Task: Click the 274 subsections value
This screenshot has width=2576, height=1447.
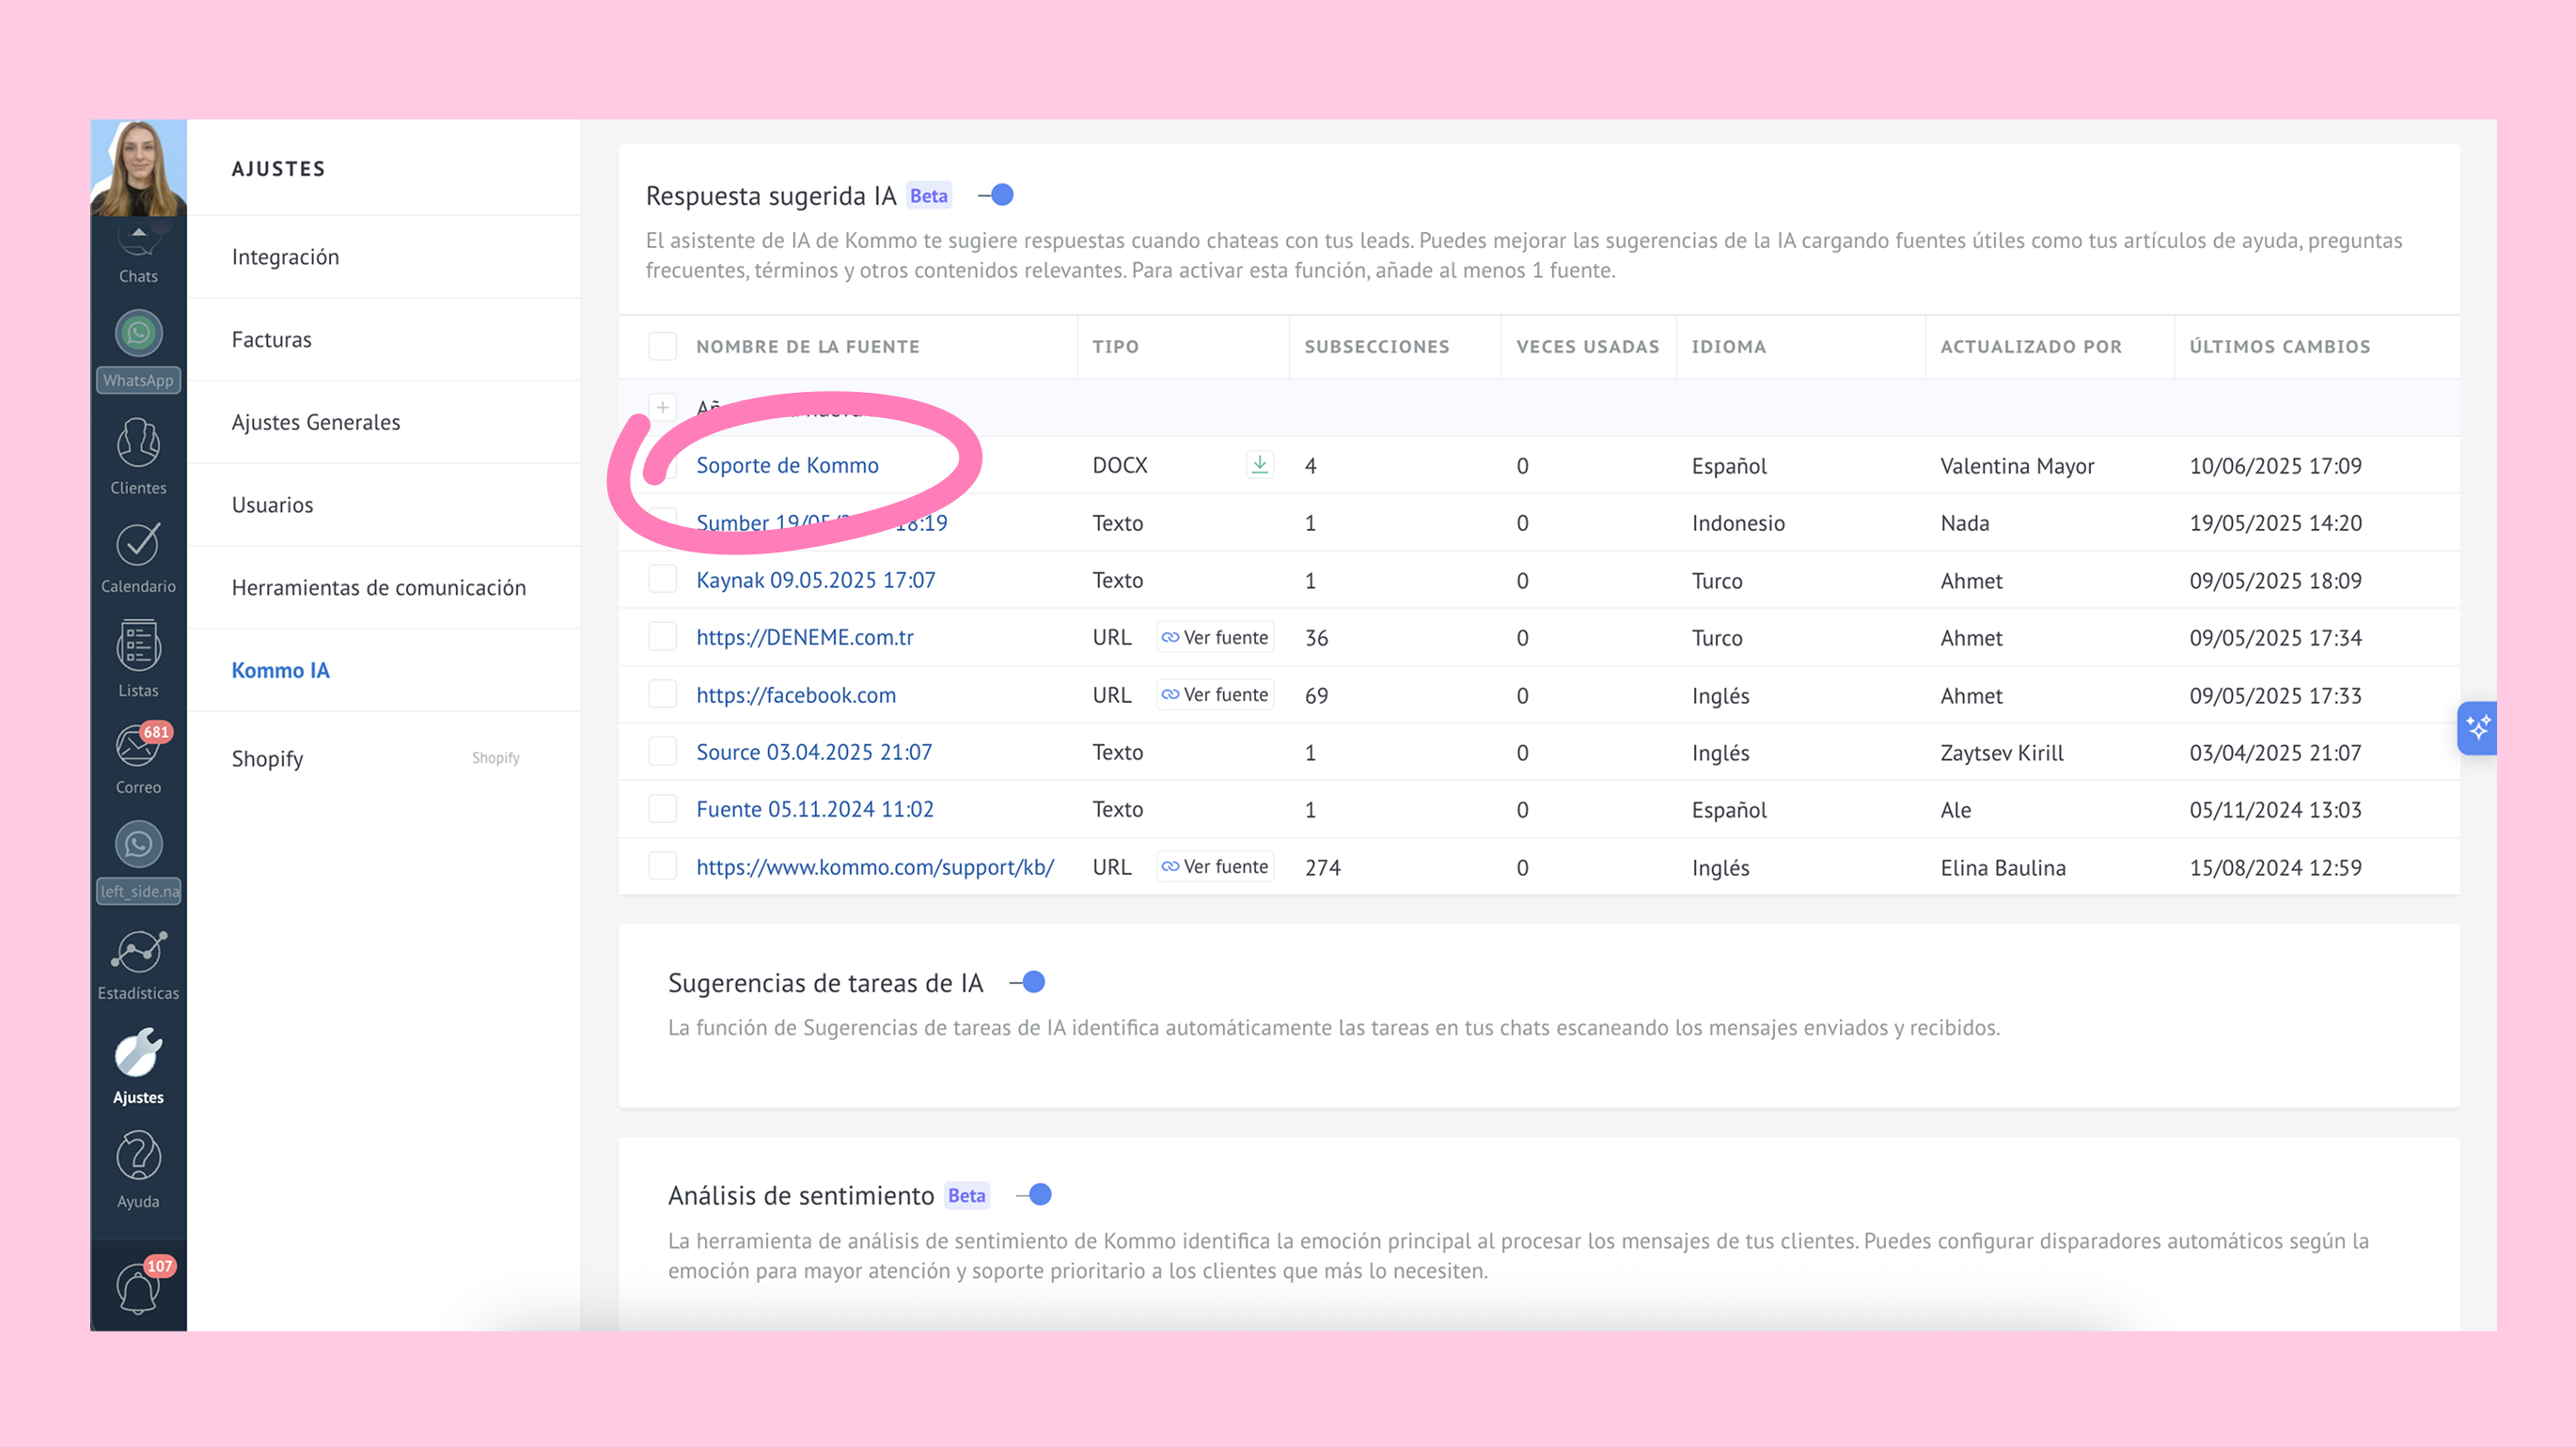Action: point(1322,867)
